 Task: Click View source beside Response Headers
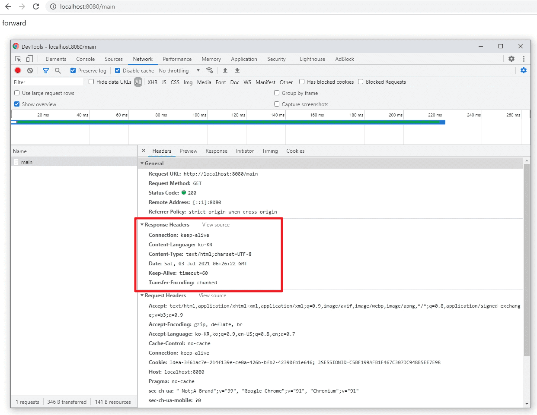(216, 225)
